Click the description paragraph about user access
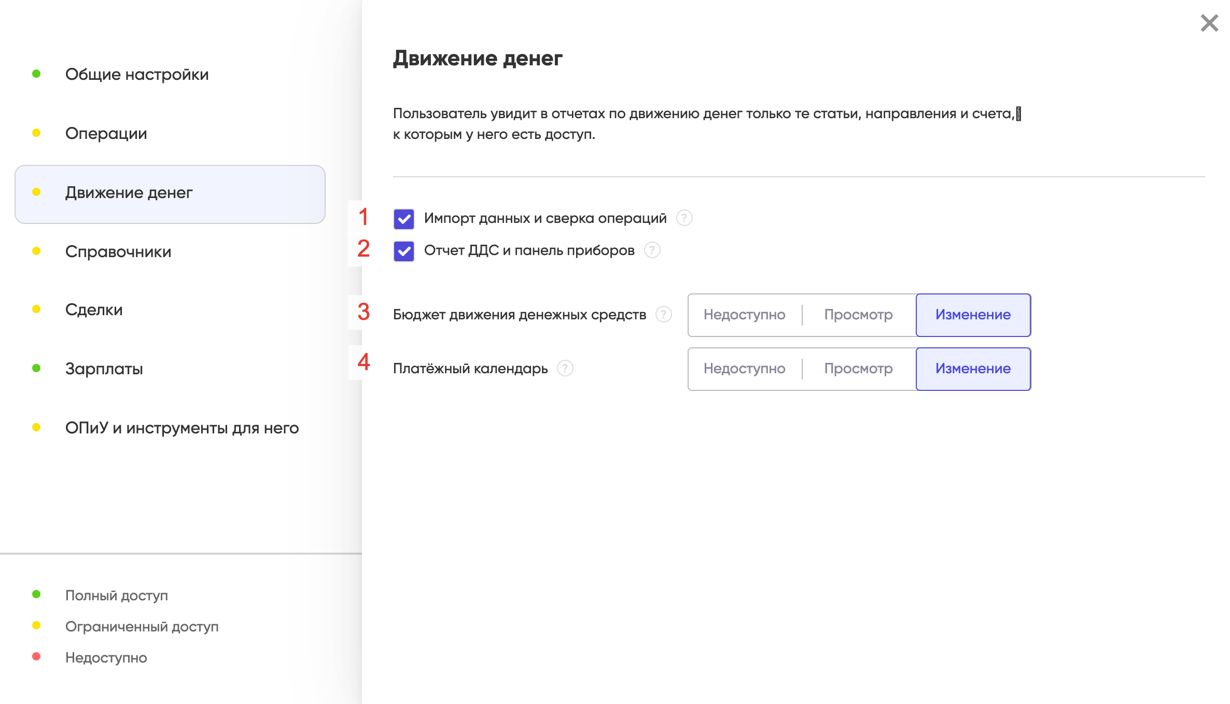This screenshot has height=704, width=1230. (707, 124)
